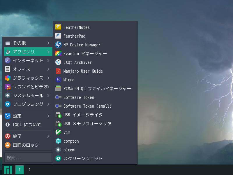The image size is (233, 175).
Task: Click the システムツール gear icon
Action: click(8, 95)
